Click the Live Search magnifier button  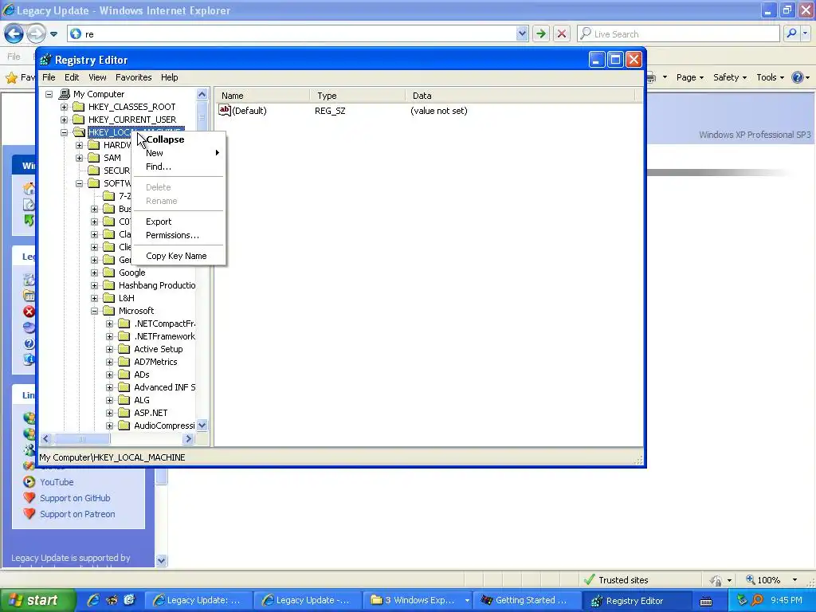click(x=791, y=33)
